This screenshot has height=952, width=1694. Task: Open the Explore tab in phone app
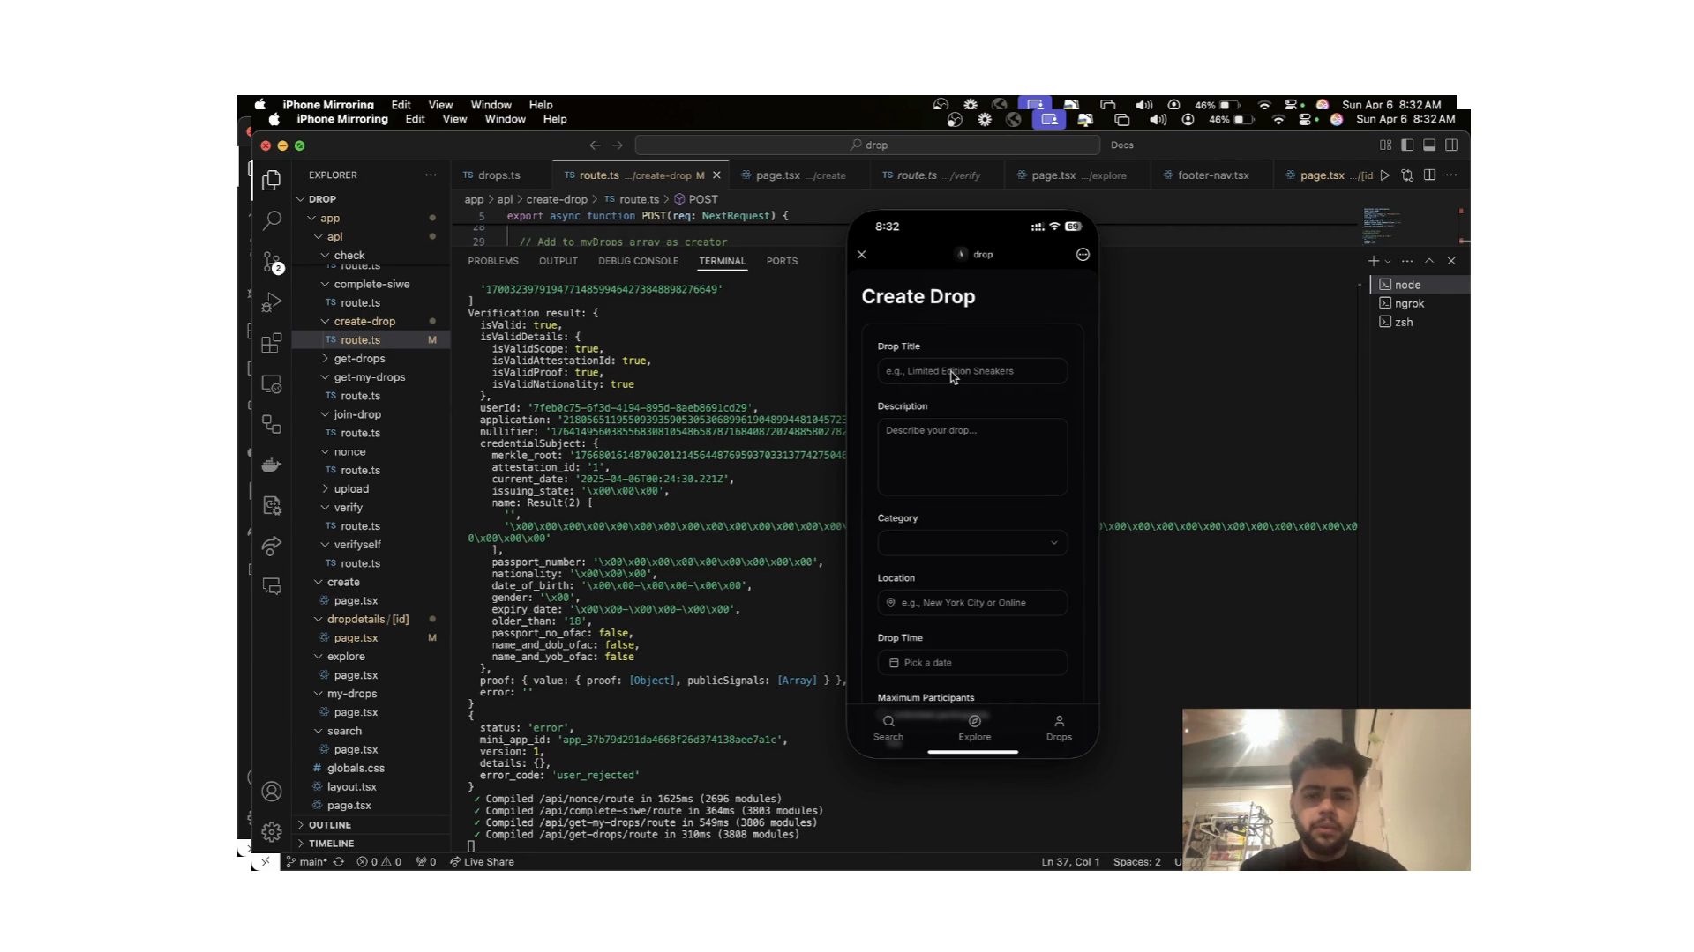974,728
